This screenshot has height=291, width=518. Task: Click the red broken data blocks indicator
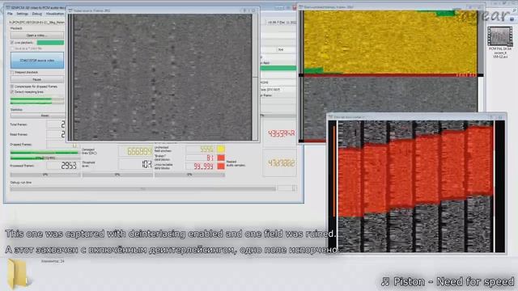pyautogui.click(x=221, y=158)
